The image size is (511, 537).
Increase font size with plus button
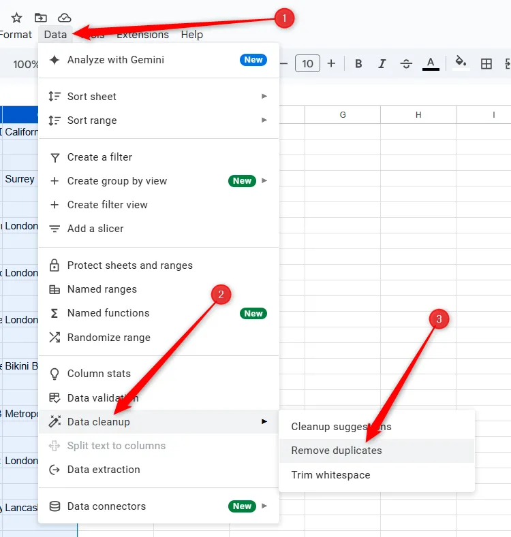(x=332, y=64)
